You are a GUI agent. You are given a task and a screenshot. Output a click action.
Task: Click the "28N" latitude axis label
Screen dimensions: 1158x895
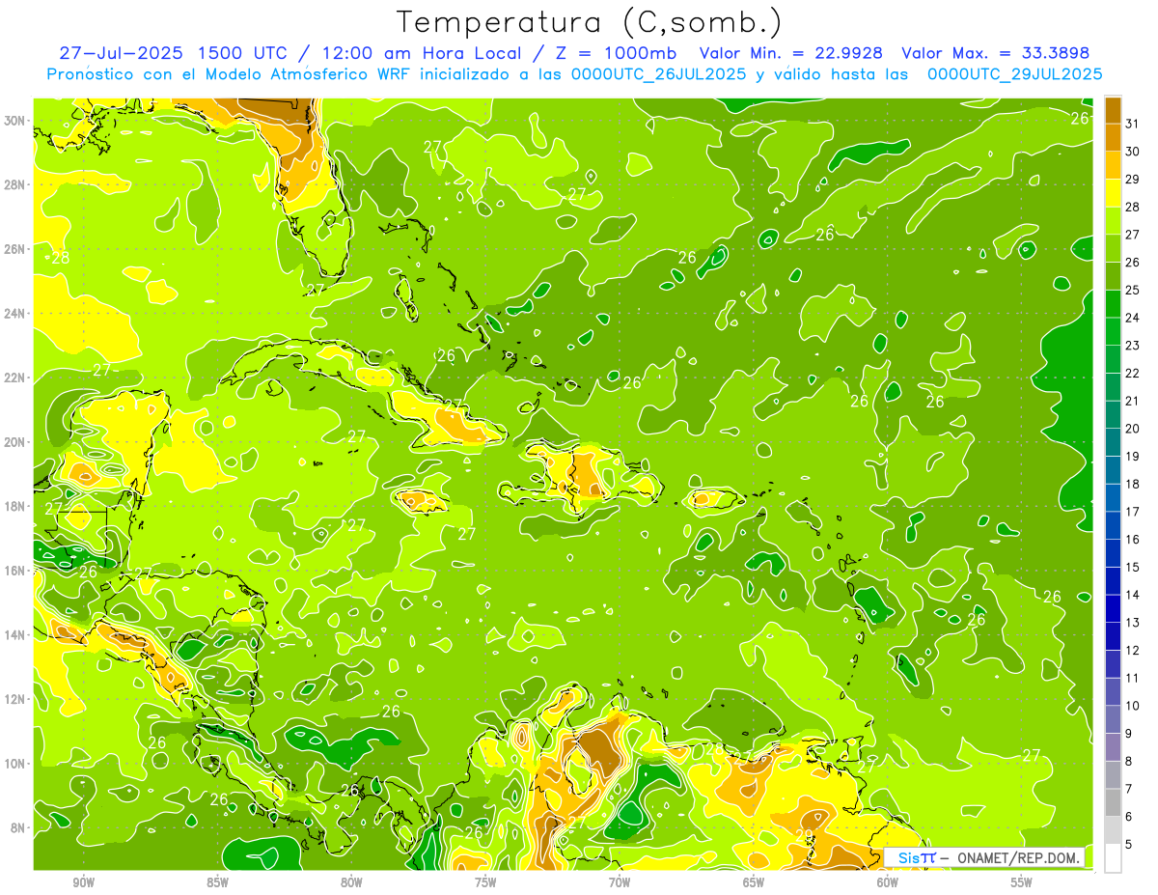coord(14,184)
